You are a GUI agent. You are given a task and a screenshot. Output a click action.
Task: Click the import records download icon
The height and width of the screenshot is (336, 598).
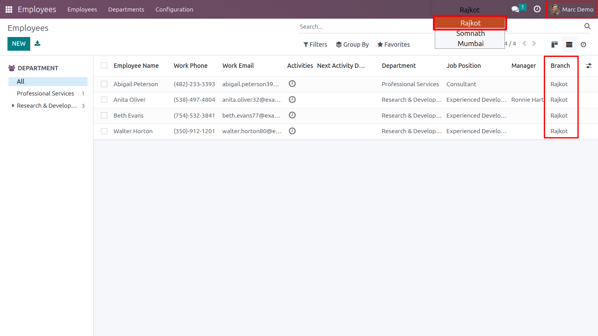(x=37, y=43)
